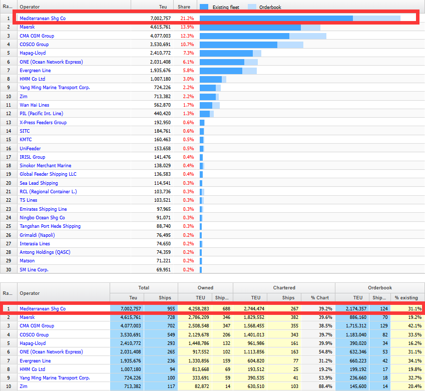The height and width of the screenshot is (391, 425).
Task: Open Grimaldi (Napoli) operator details
Action: point(37,235)
